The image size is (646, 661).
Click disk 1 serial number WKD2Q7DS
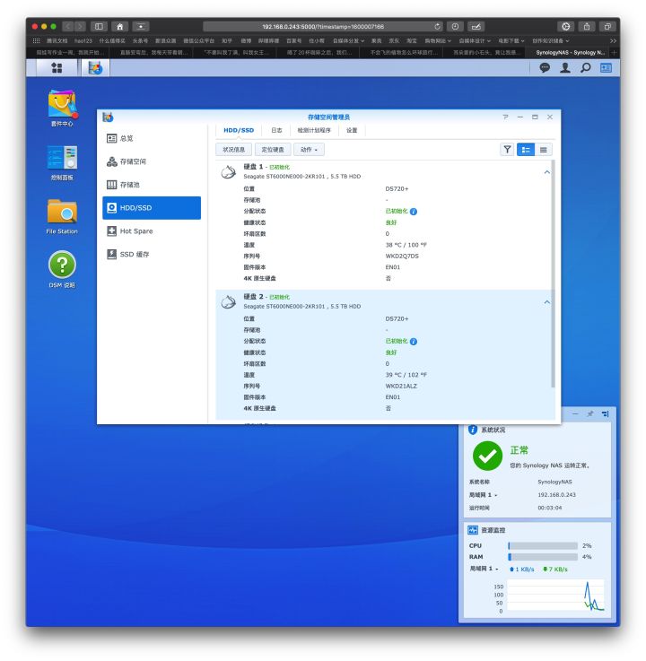tap(402, 256)
